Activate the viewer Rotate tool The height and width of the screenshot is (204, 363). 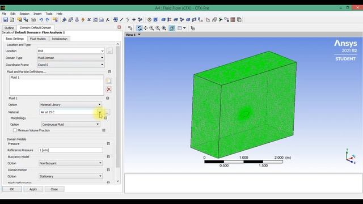(x=140, y=28)
